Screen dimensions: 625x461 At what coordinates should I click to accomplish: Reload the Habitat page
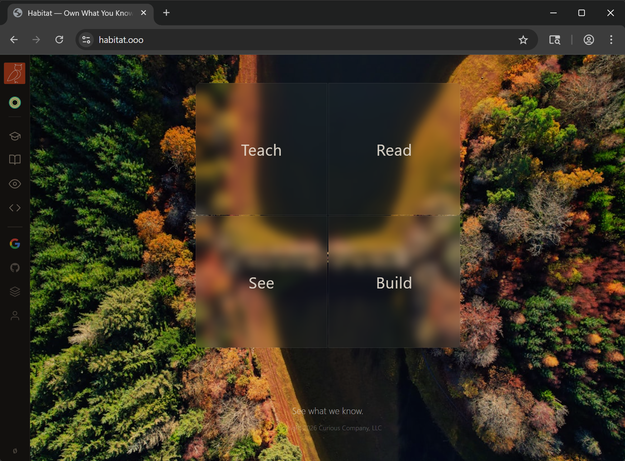point(59,40)
